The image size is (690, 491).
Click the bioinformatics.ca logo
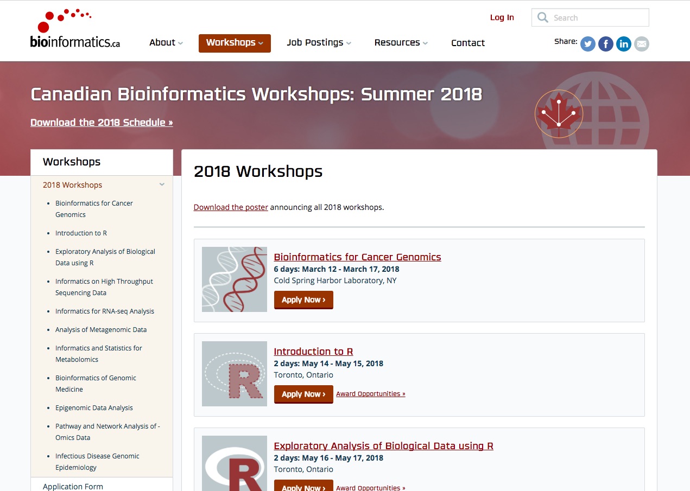[75, 29]
